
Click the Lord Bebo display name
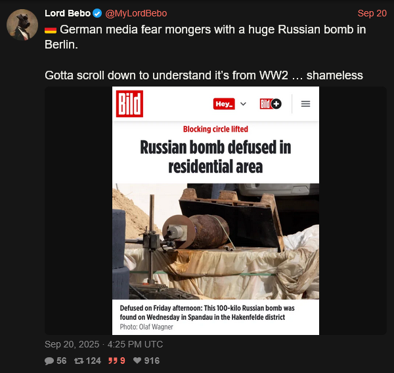(x=68, y=13)
